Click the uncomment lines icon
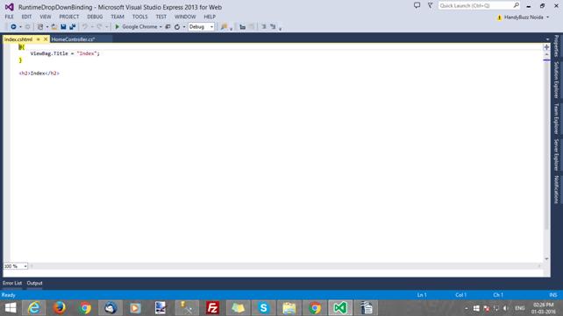563x316 pixels. tap(273, 27)
